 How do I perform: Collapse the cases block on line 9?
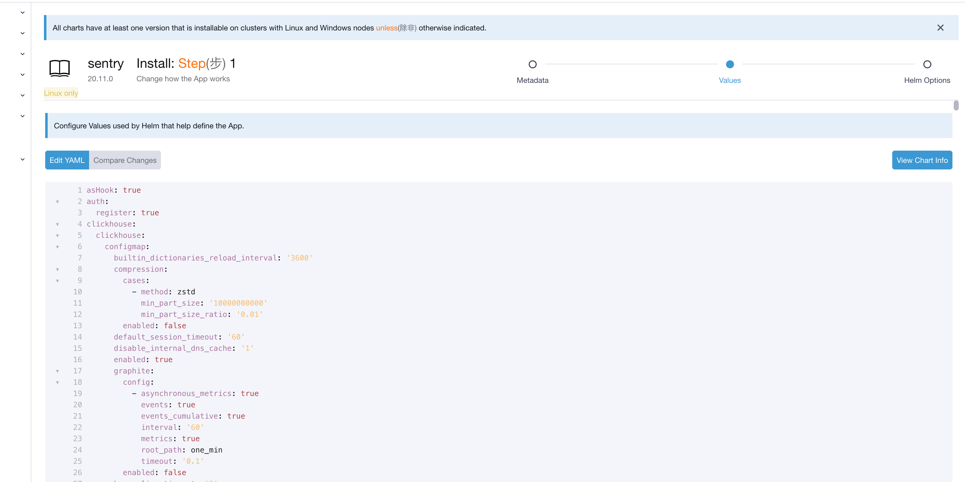pyautogui.click(x=57, y=281)
